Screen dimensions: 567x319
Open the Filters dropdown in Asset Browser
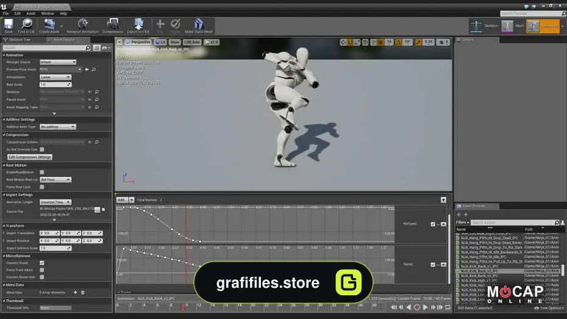(x=463, y=223)
